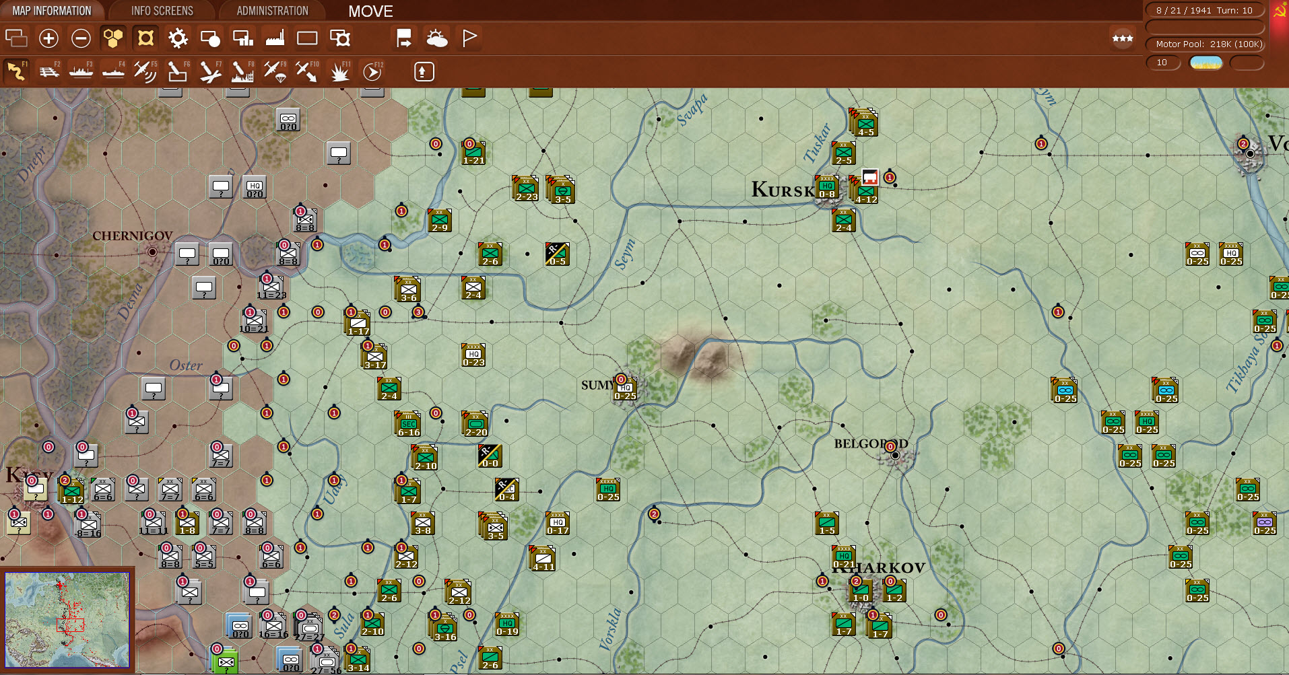Toggle the blank rectangle display icon
Screen dimensions: 1289x675
tap(307, 38)
